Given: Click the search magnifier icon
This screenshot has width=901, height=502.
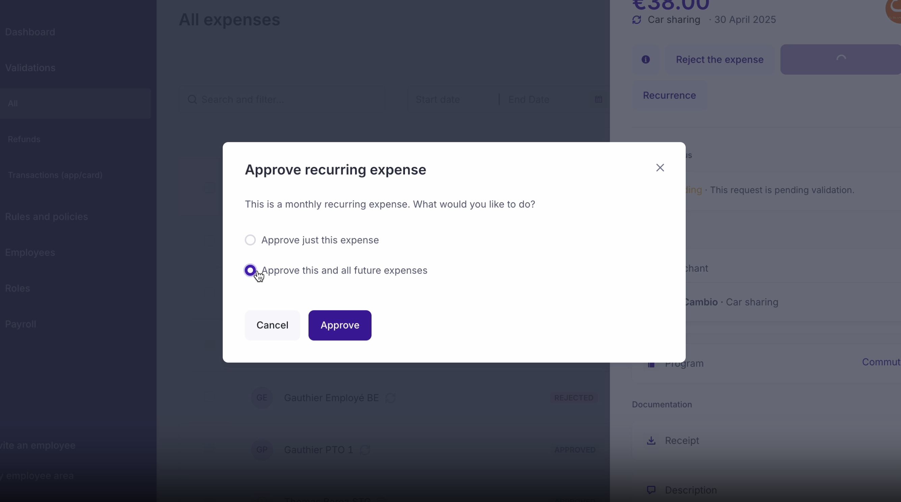Looking at the screenshot, I should [x=192, y=100].
